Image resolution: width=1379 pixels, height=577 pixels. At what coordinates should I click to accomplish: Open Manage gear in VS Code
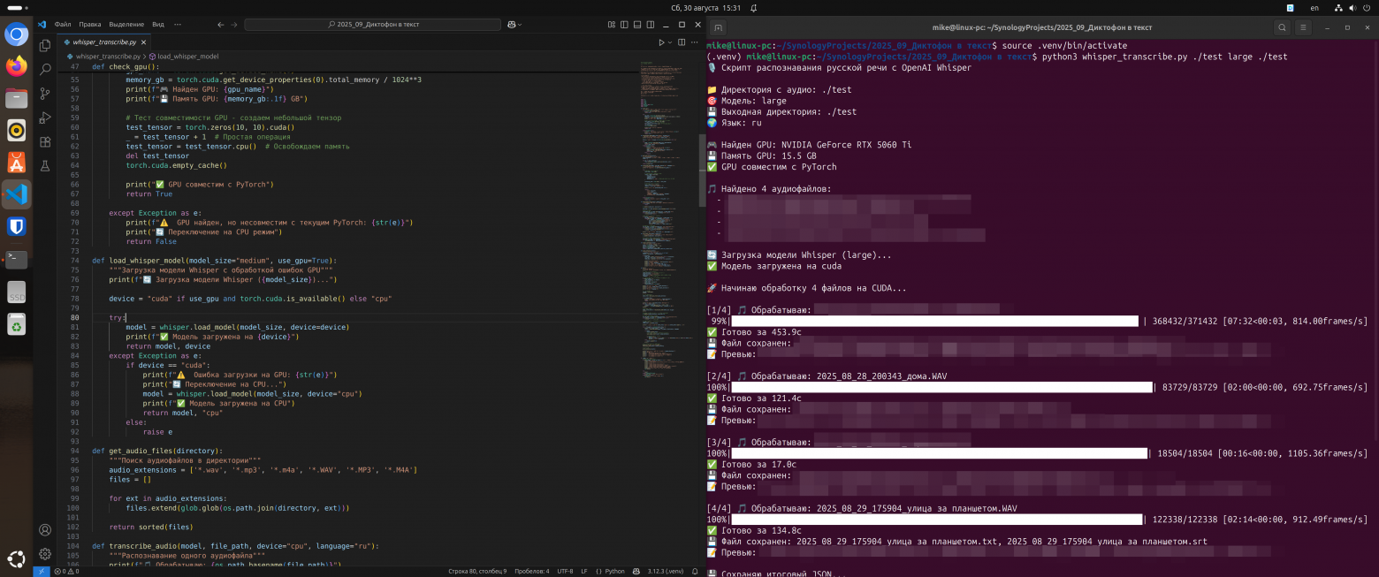(45, 554)
